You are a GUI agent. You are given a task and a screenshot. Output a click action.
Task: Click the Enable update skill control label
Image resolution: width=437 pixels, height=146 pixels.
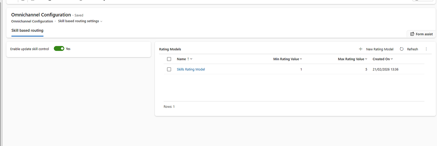point(30,49)
